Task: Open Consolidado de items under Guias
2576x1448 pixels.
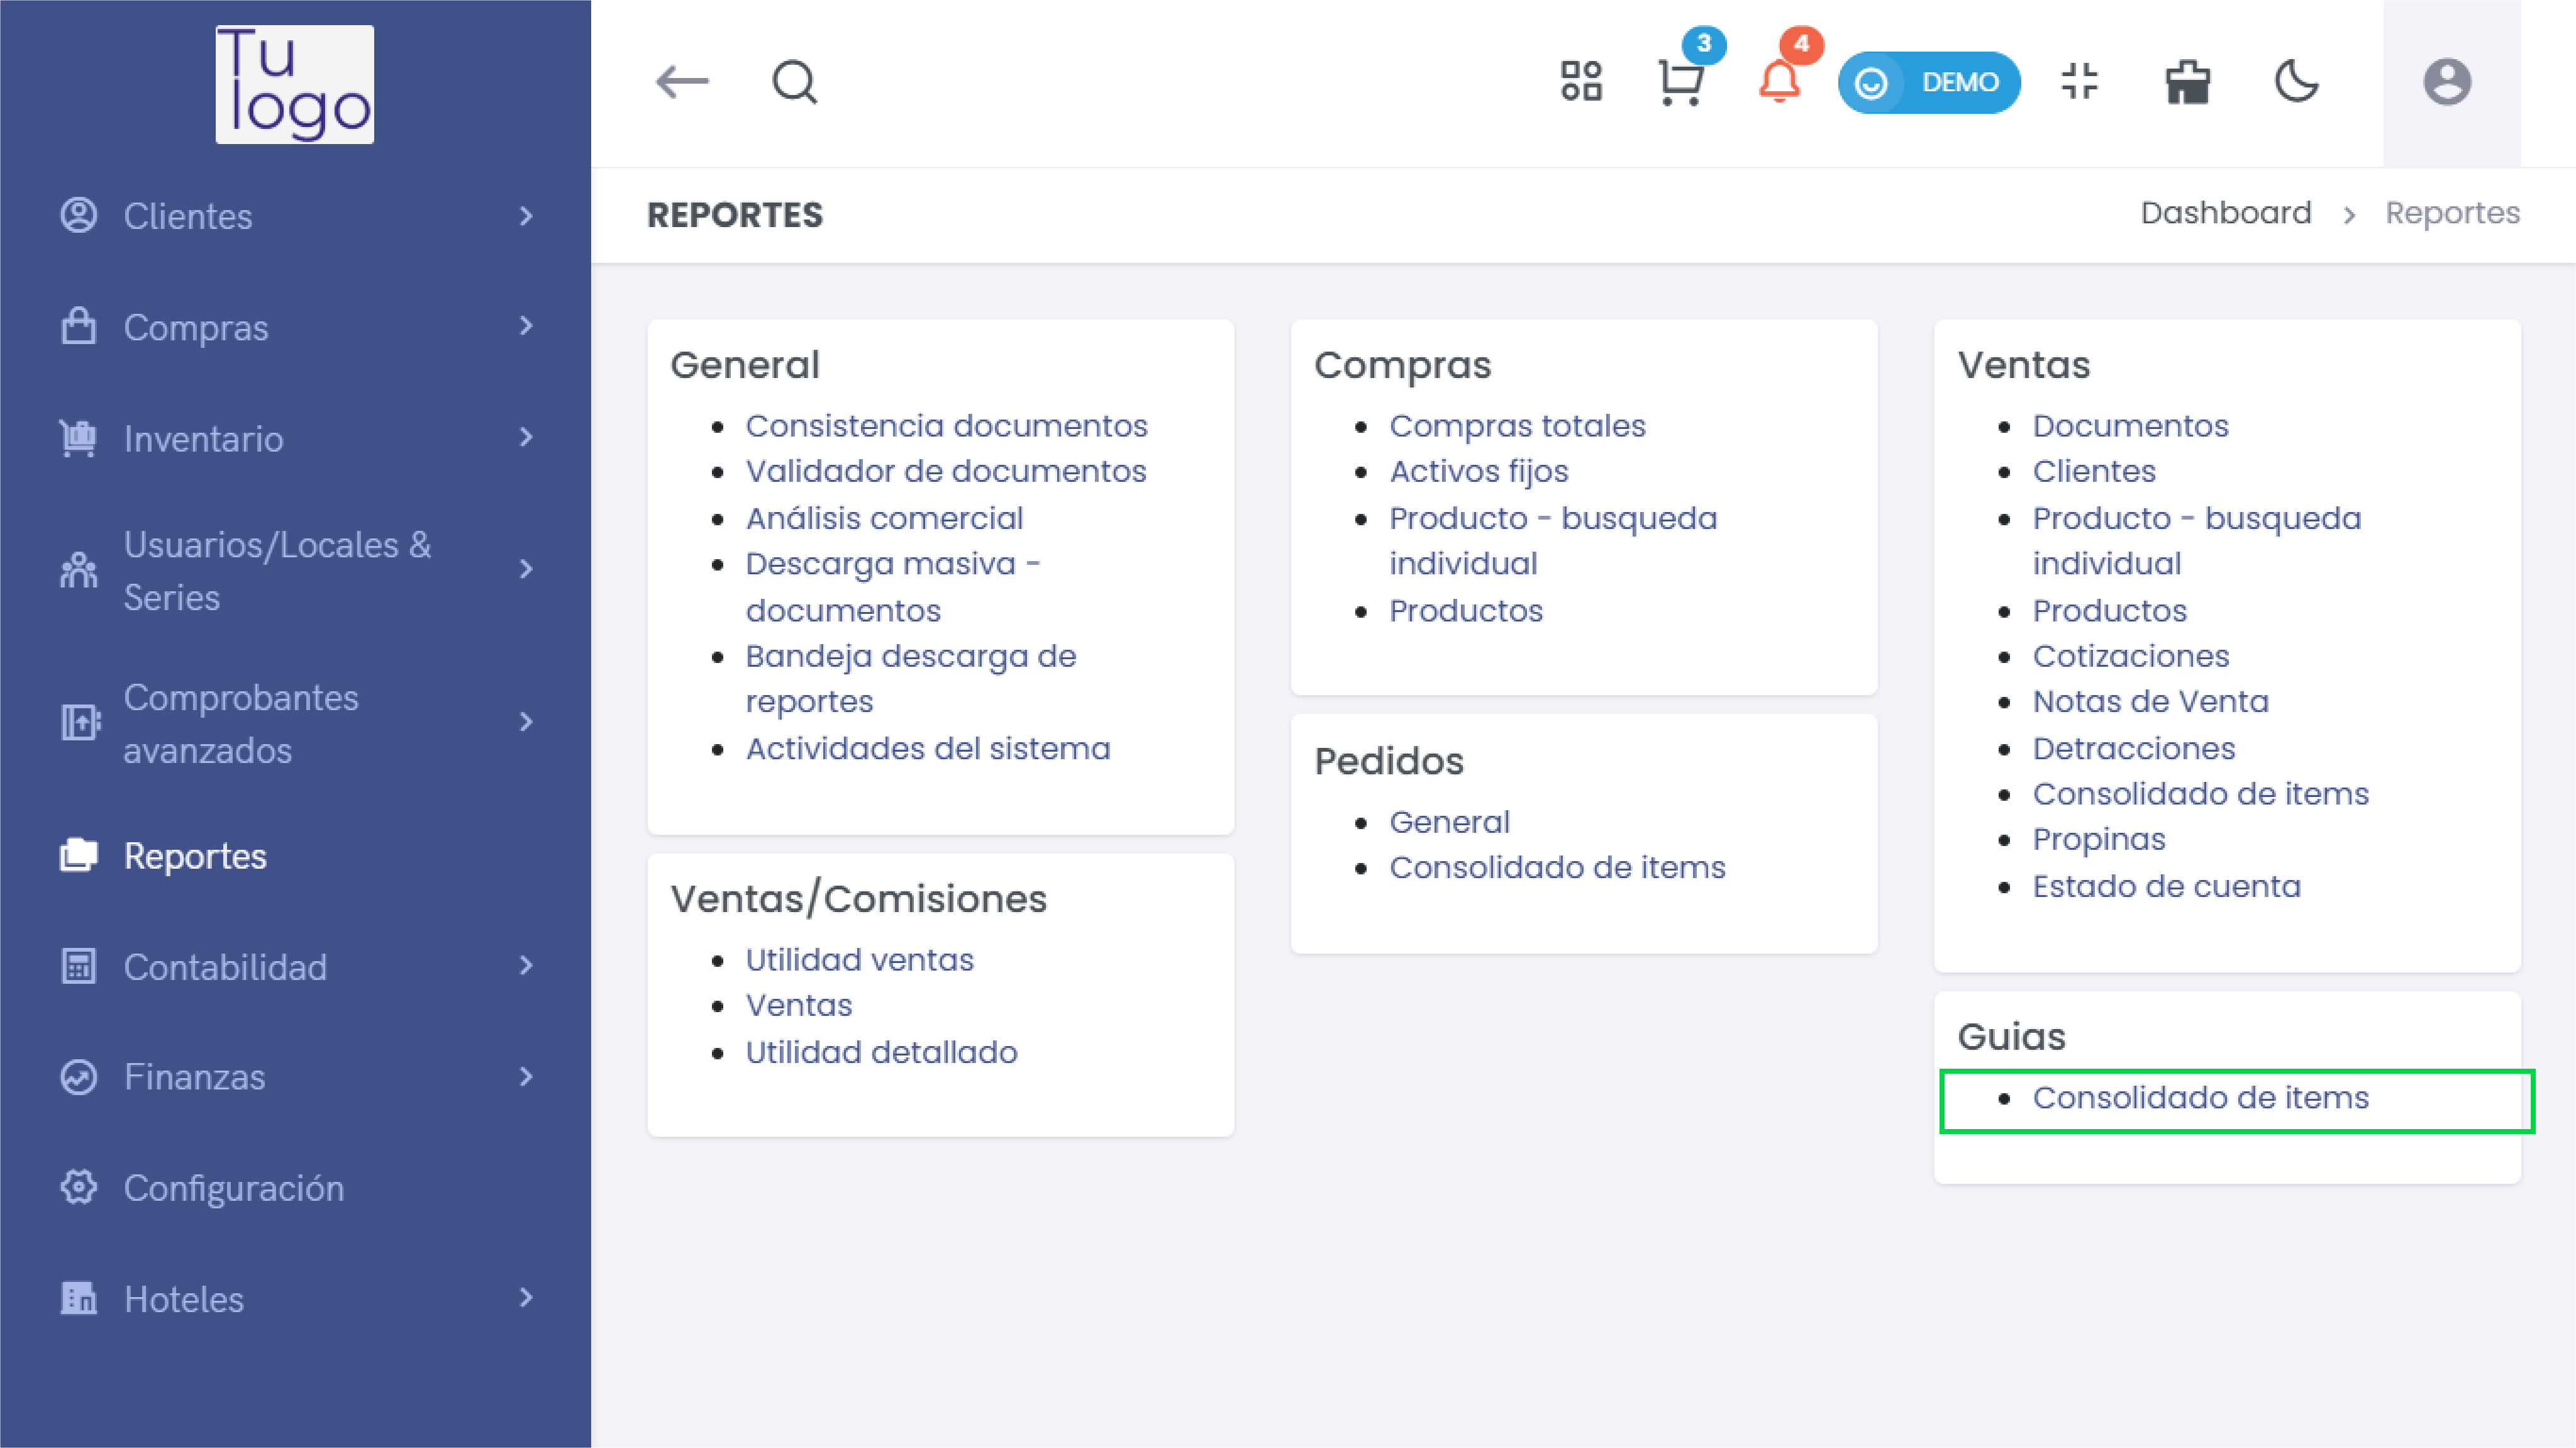Action: pyautogui.click(x=2200, y=1098)
